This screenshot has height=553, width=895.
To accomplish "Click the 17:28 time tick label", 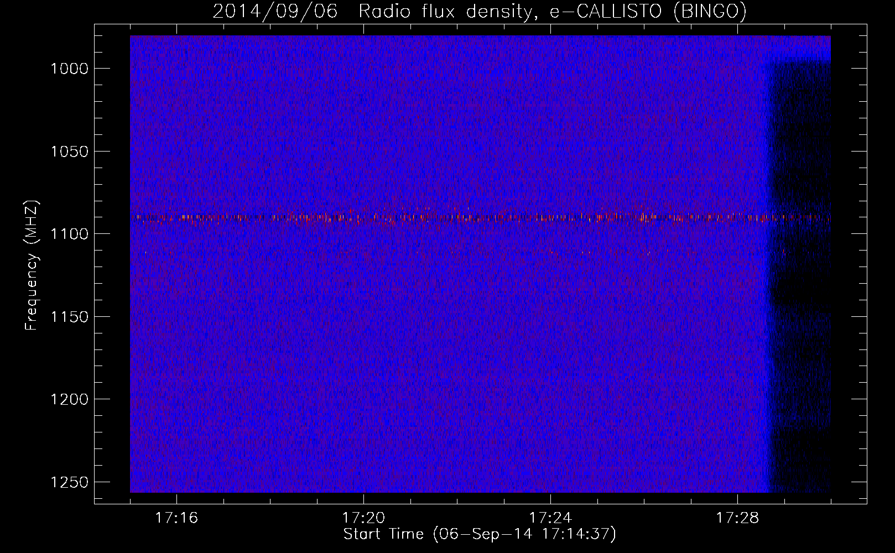I will [x=737, y=518].
